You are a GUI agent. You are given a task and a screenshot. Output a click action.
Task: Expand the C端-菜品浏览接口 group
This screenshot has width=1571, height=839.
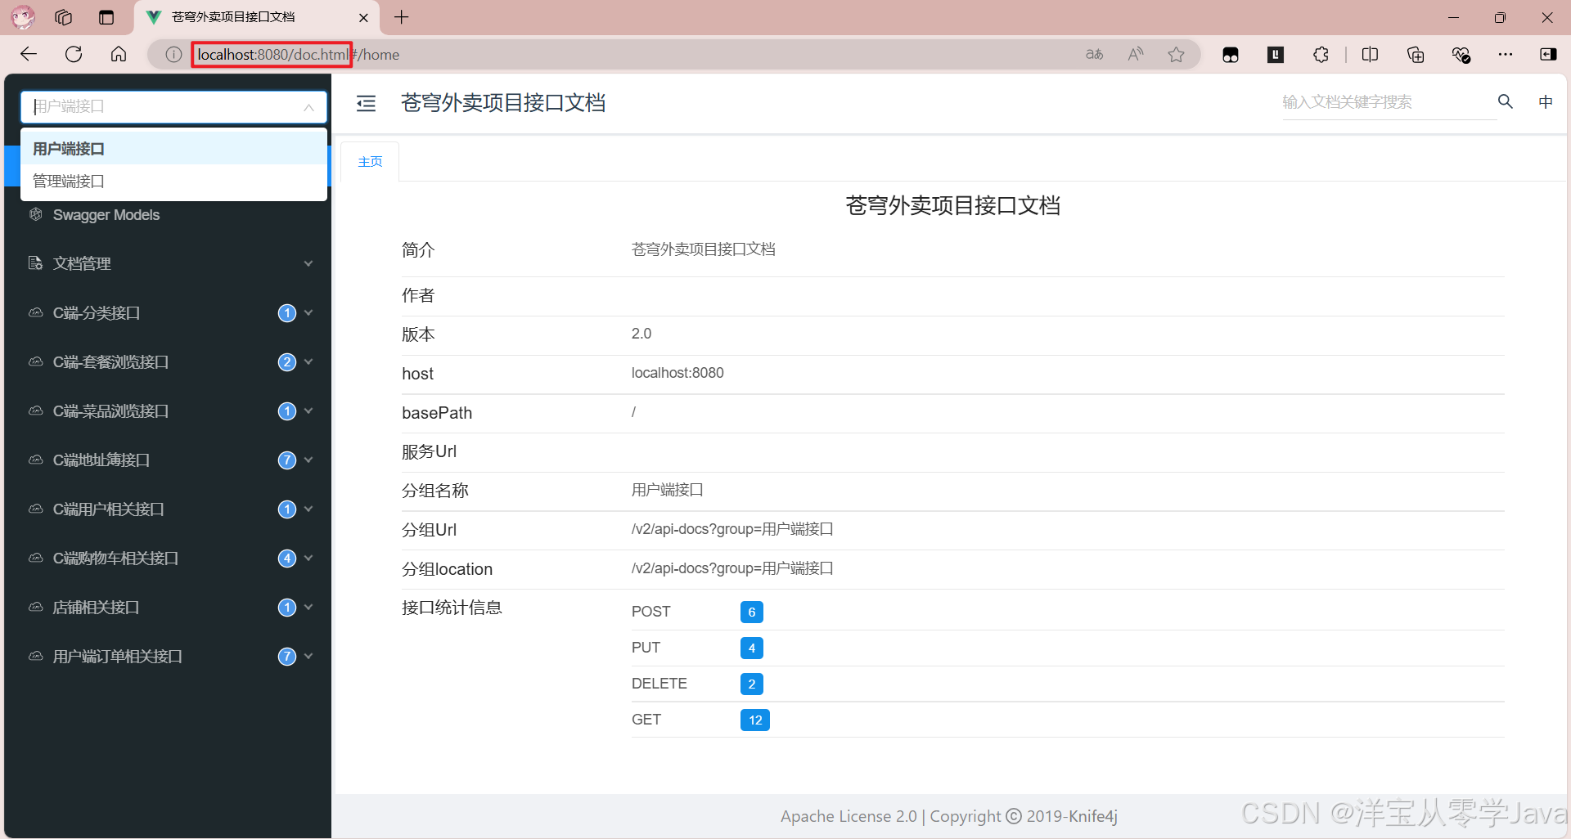(168, 411)
